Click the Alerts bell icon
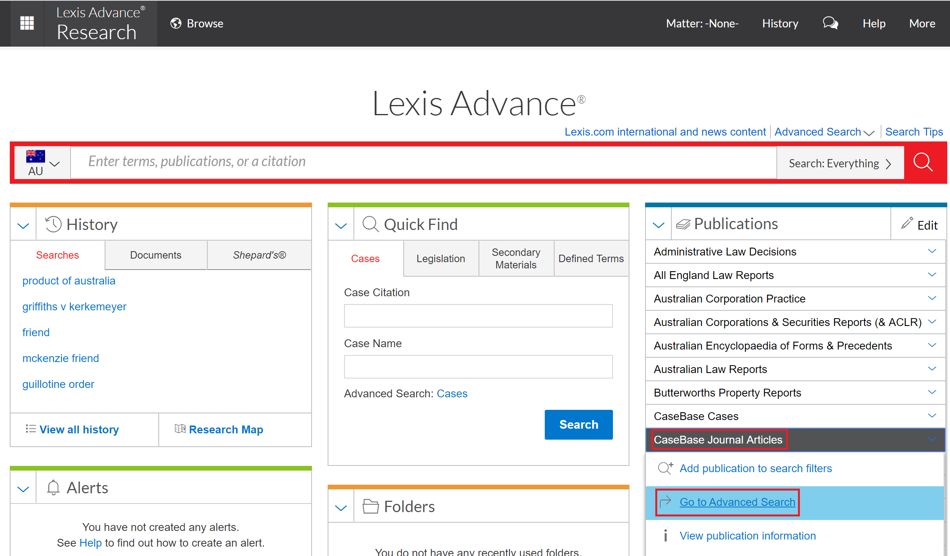Image resolution: width=950 pixels, height=556 pixels. pyautogui.click(x=53, y=487)
